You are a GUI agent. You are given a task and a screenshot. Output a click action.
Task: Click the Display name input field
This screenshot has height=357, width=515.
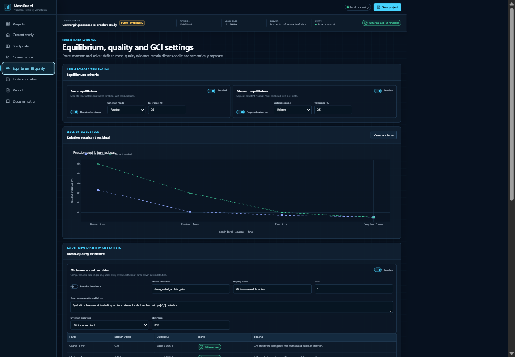272,289
